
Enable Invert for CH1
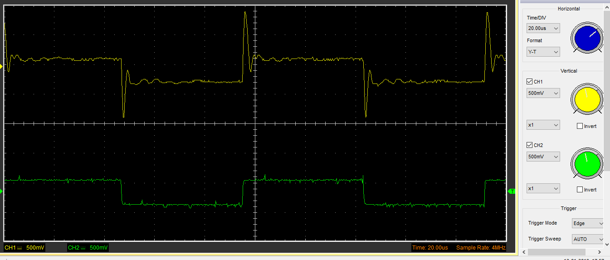tap(580, 126)
